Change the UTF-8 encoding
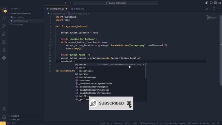Image resolution: width=222 pixels, height=125 pixels. [128, 123]
